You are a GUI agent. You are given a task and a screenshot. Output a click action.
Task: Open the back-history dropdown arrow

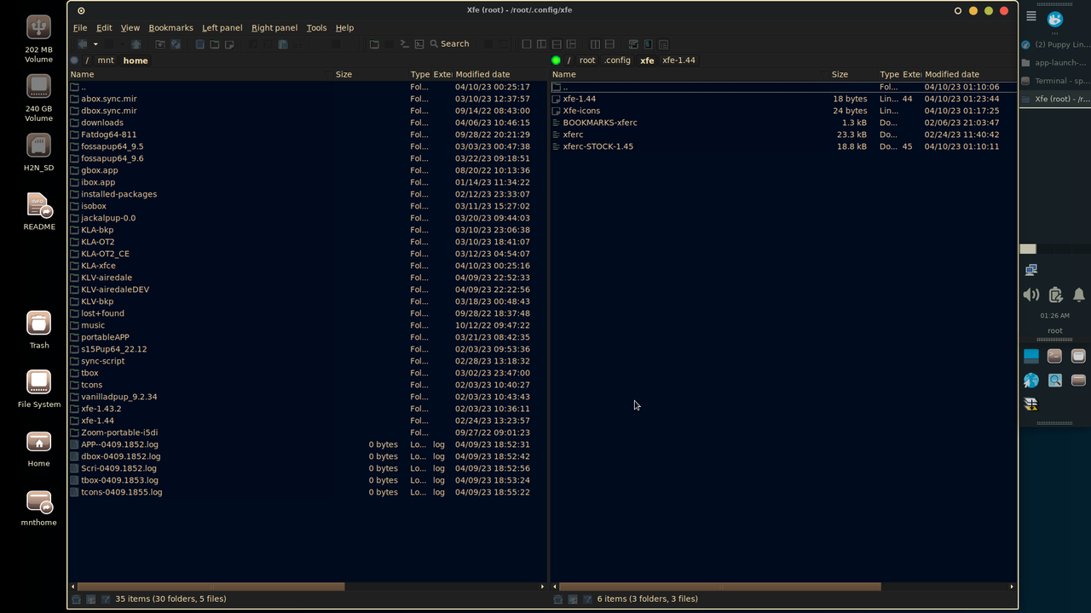(95, 43)
